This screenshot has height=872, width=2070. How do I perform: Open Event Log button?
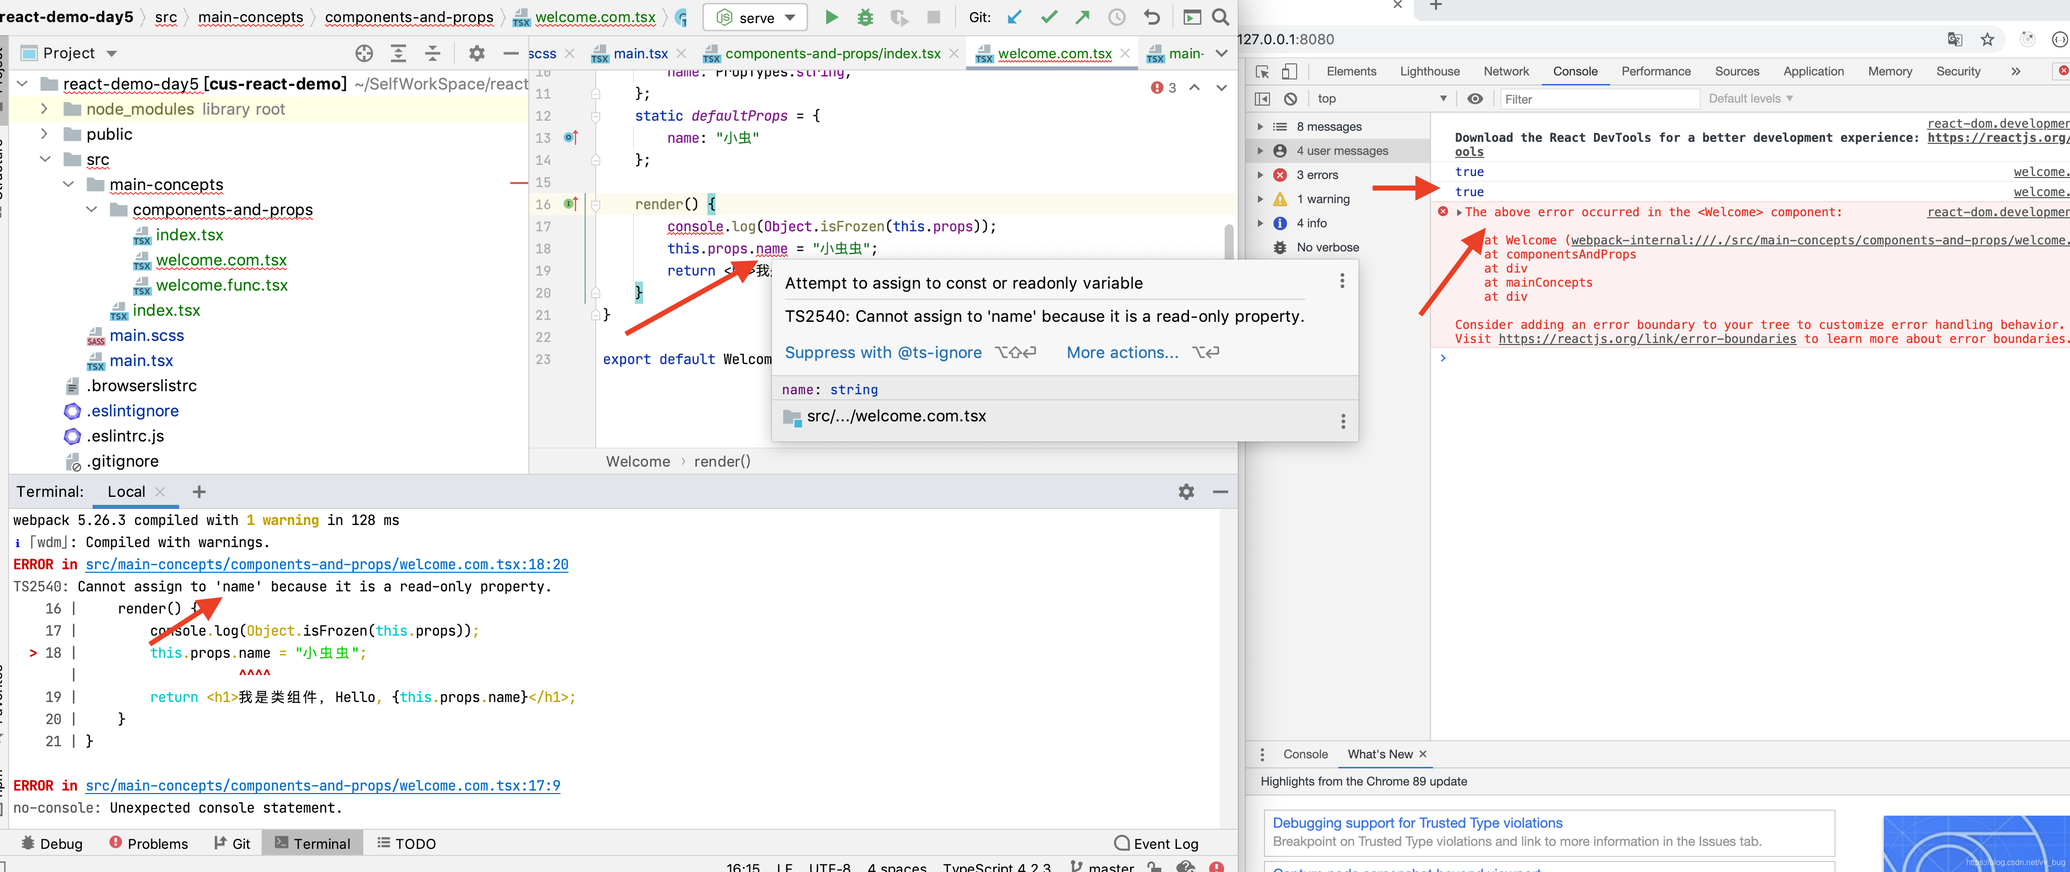click(x=1156, y=843)
